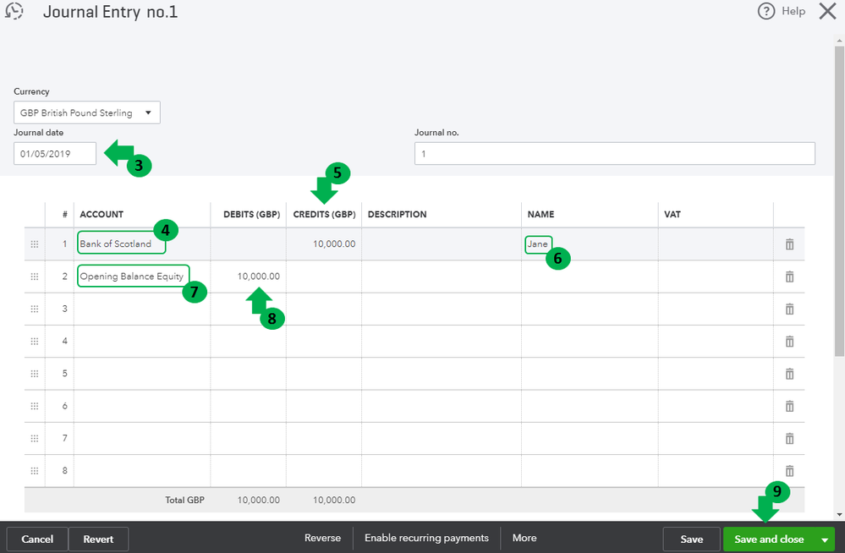
Task: Click Reverse in the bottom bar
Action: click(x=322, y=539)
